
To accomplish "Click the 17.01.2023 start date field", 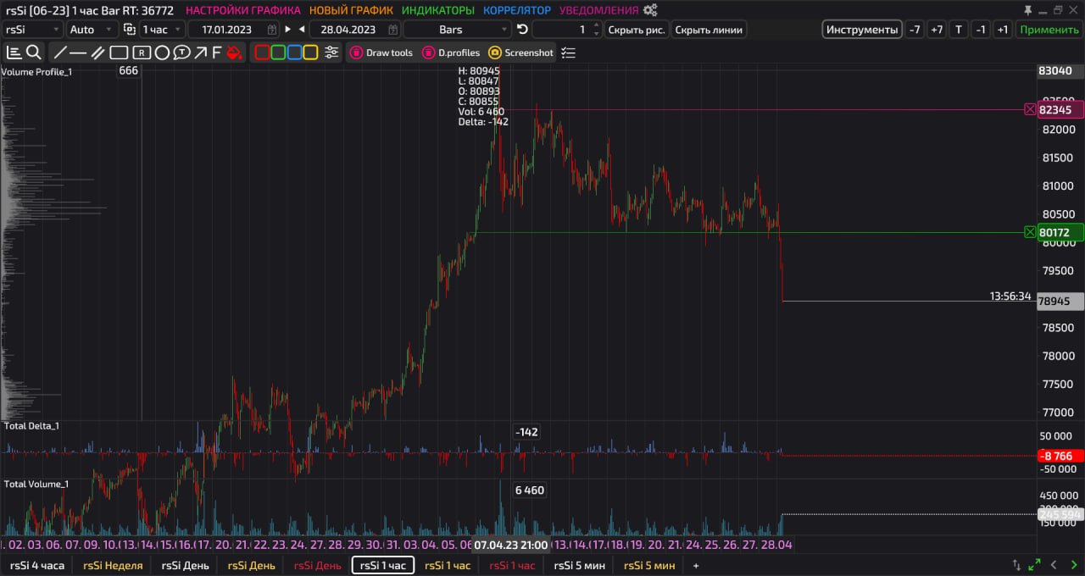I will pos(226,30).
